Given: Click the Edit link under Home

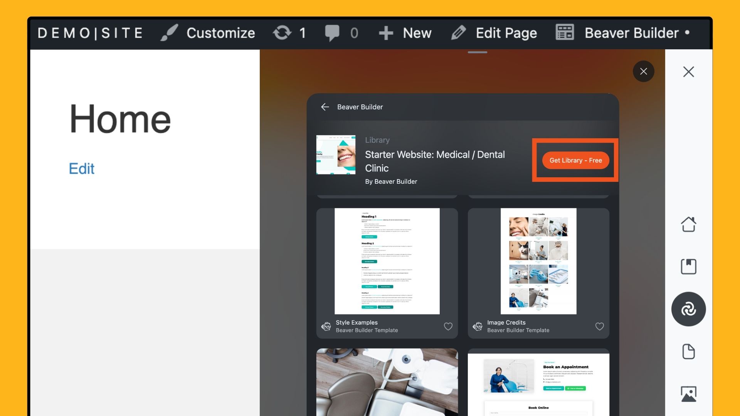Looking at the screenshot, I should click(81, 169).
